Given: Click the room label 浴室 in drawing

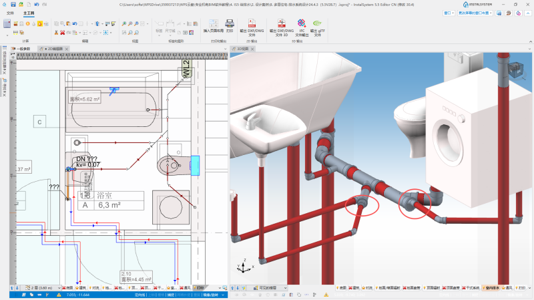Looking at the screenshot, I should (104, 195).
